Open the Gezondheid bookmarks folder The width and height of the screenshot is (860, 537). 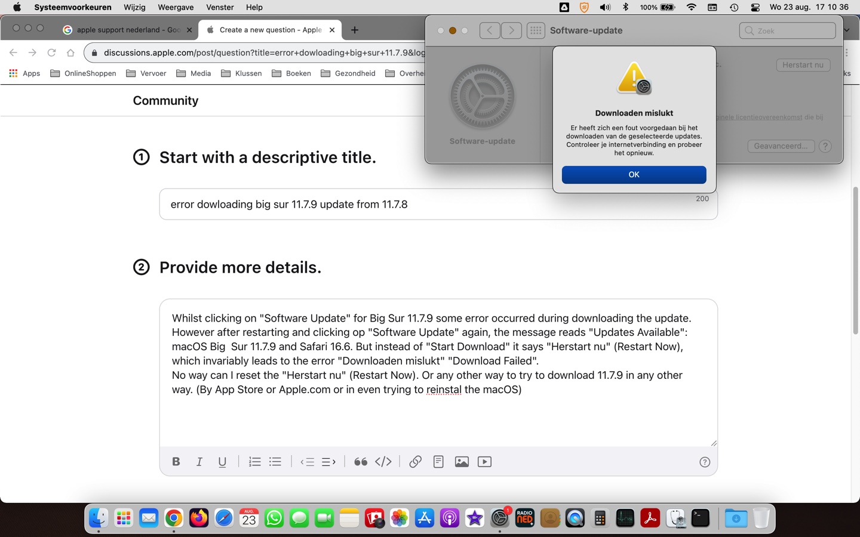(x=348, y=73)
